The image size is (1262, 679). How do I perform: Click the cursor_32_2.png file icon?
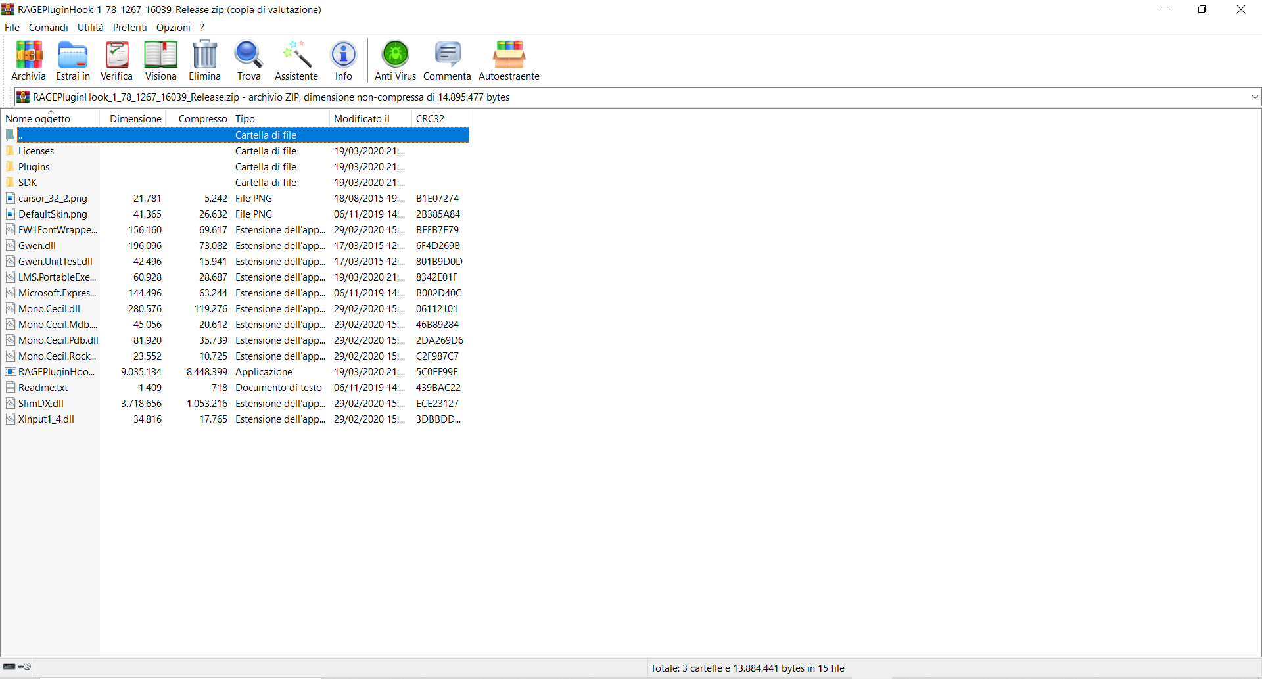click(10, 199)
